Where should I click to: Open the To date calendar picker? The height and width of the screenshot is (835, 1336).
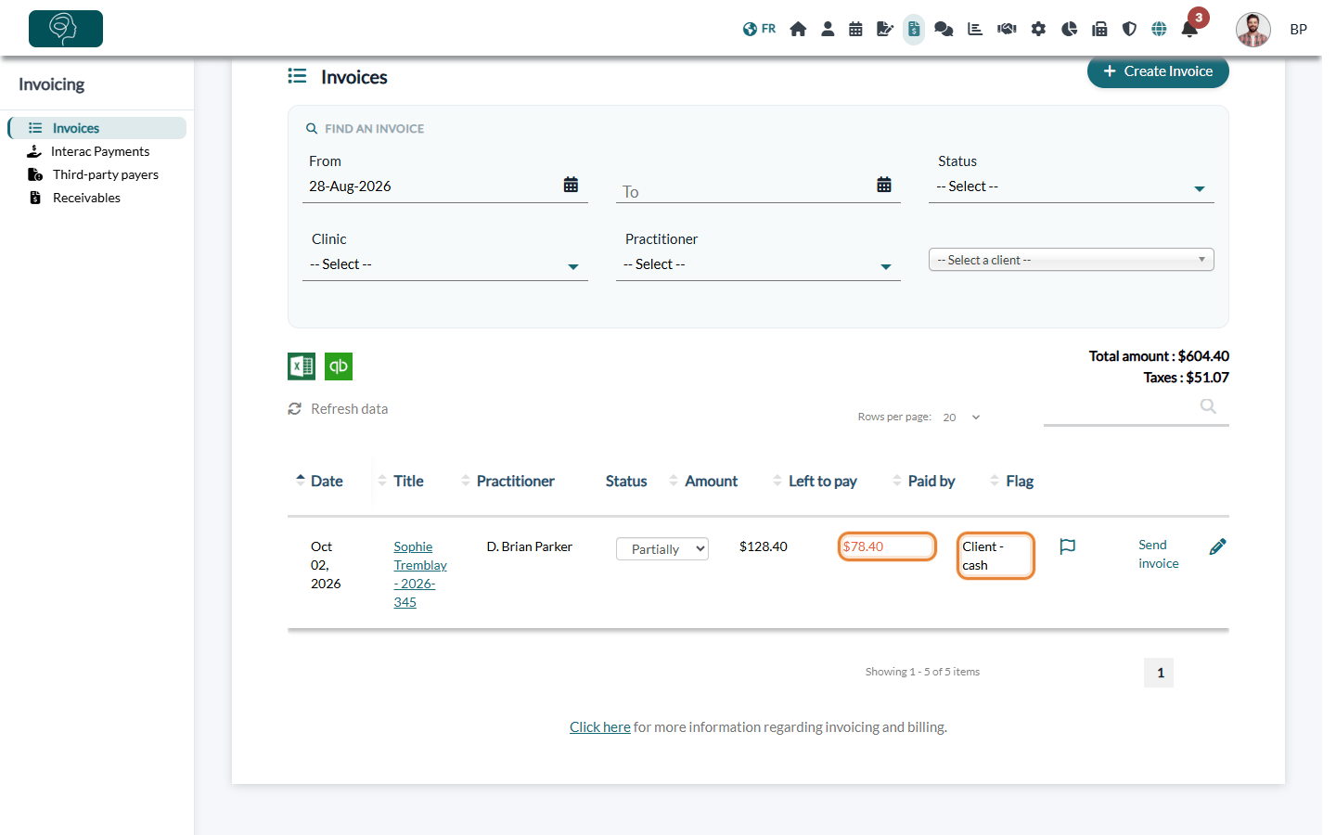click(884, 185)
